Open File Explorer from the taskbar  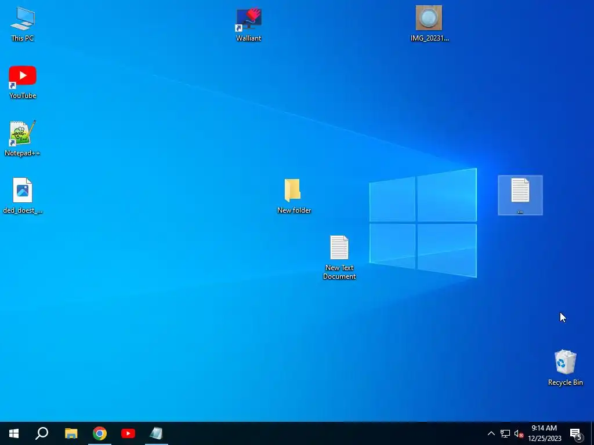click(71, 433)
